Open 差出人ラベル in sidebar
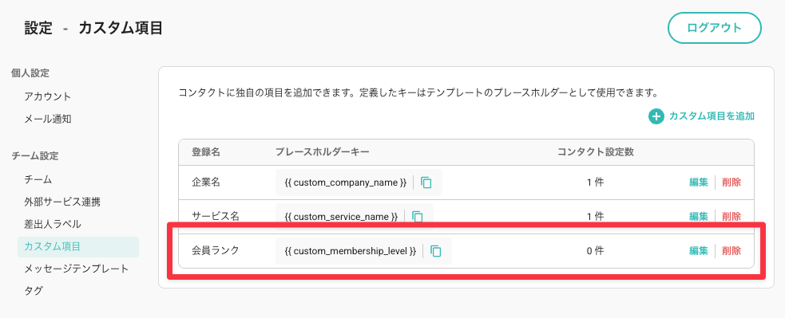The height and width of the screenshot is (318, 785). click(53, 225)
